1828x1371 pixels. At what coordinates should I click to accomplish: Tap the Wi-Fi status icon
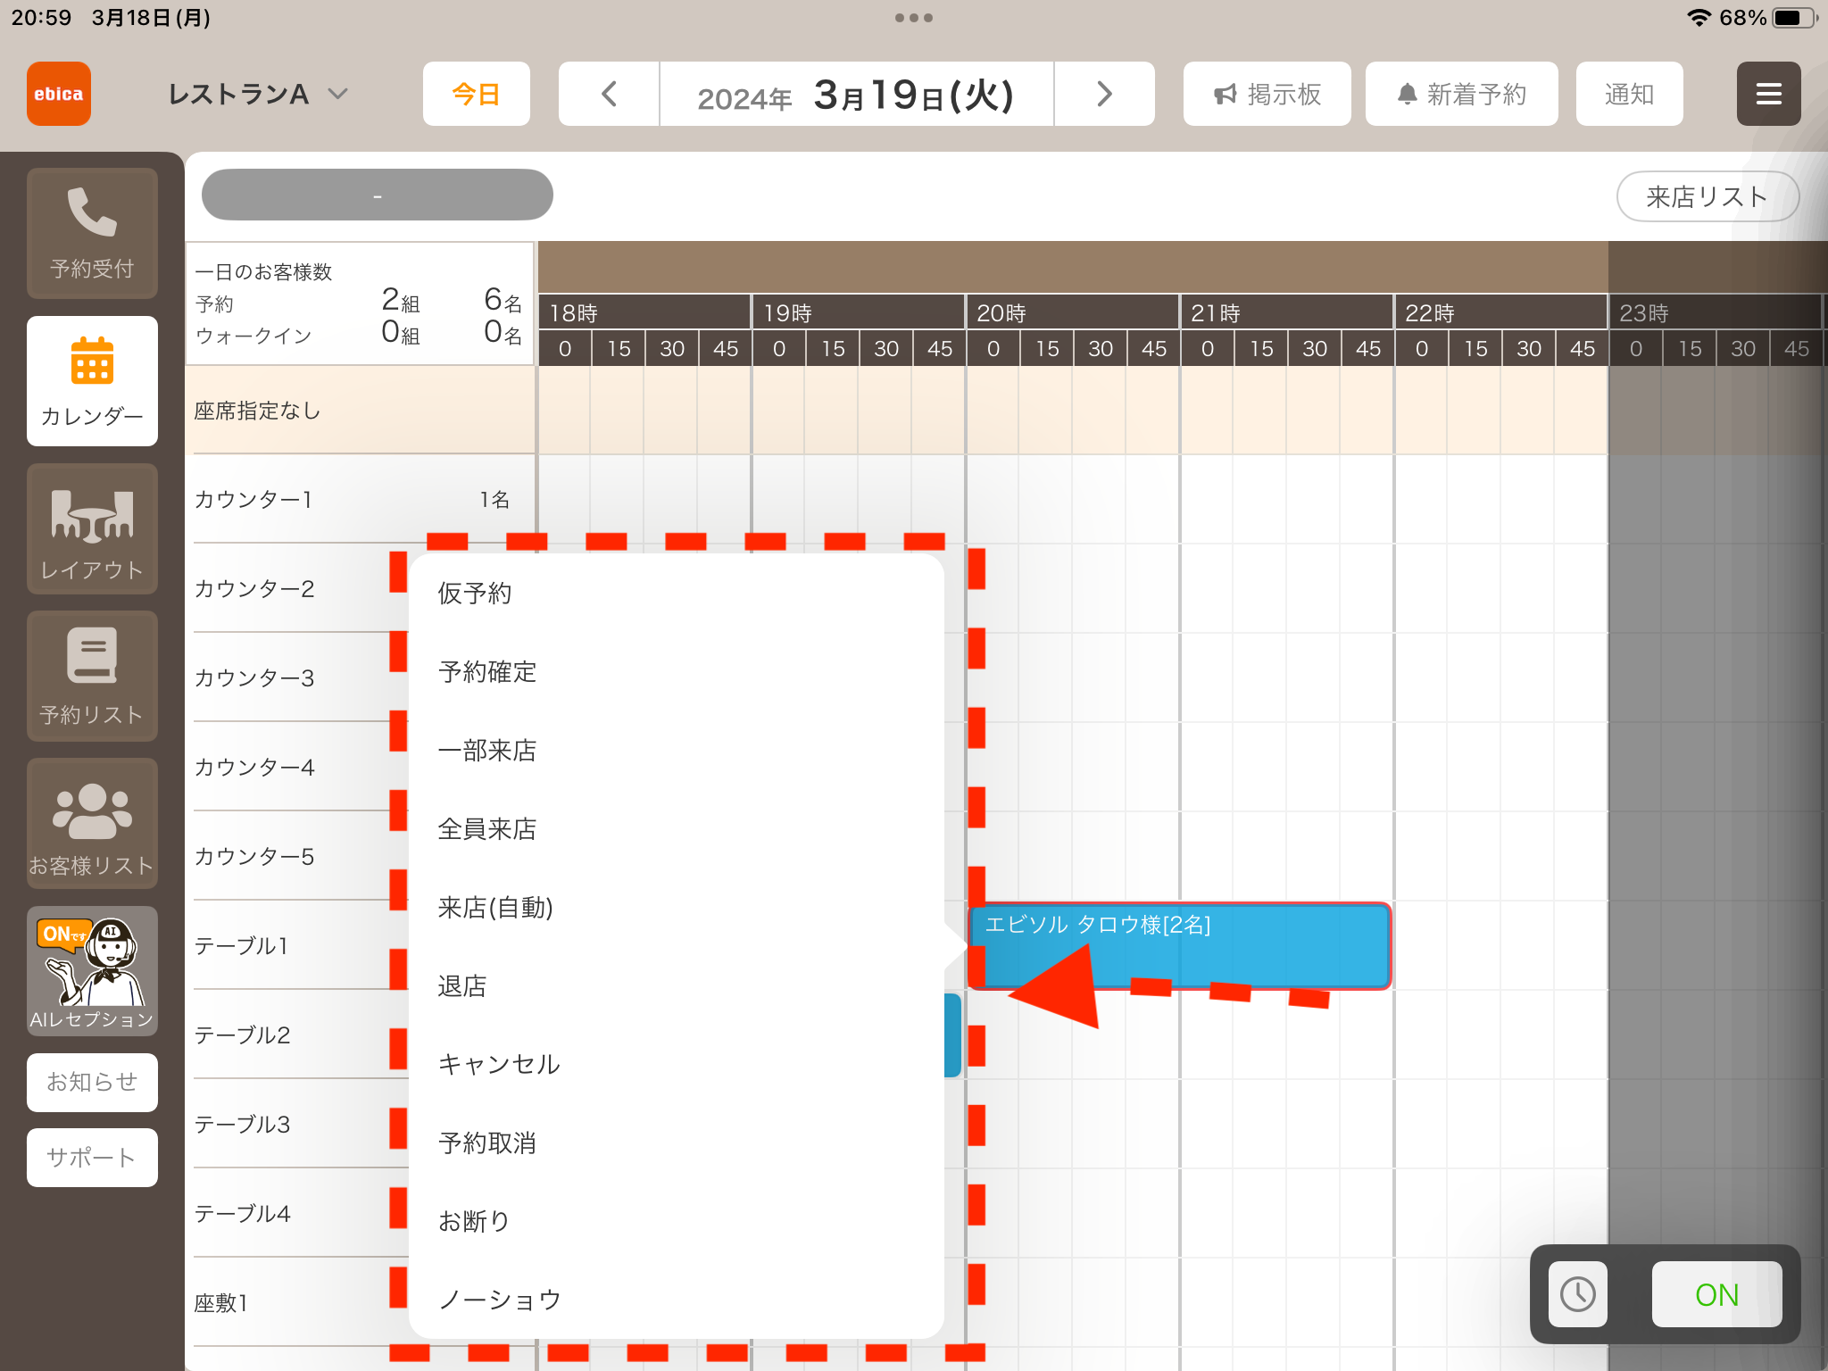(1699, 18)
